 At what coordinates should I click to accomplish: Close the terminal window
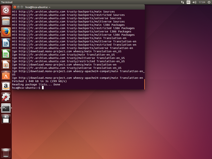click(x=15, y=7)
